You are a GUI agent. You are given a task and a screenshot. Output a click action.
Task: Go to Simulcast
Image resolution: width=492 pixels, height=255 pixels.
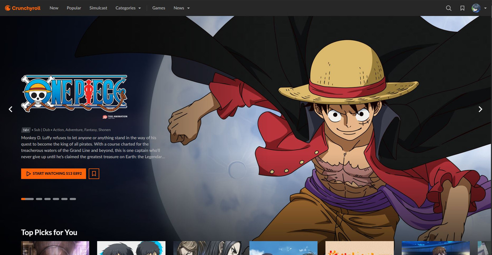(x=98, y=8)
